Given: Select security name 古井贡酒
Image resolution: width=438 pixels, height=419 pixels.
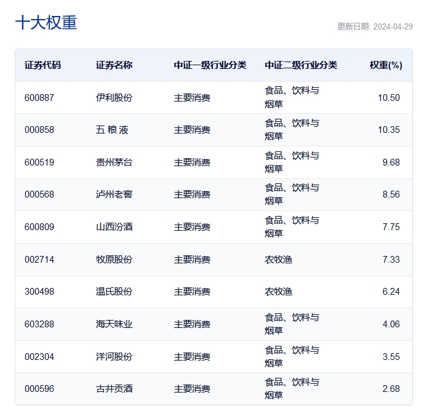Looking at the screenshot, I should 114,389.
